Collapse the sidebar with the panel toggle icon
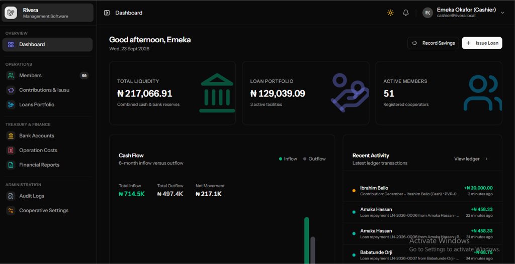The image size is (515, 264). 107,13
